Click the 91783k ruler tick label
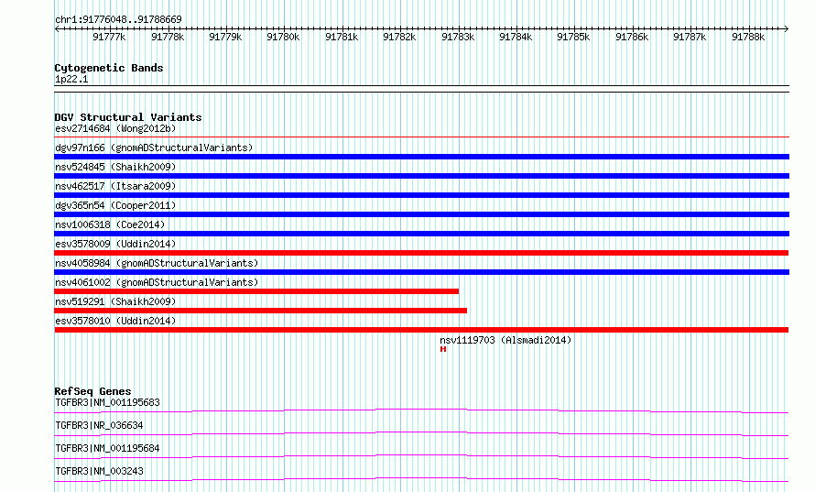Viewport: 815px width, 492px height. tap(458, 37)
